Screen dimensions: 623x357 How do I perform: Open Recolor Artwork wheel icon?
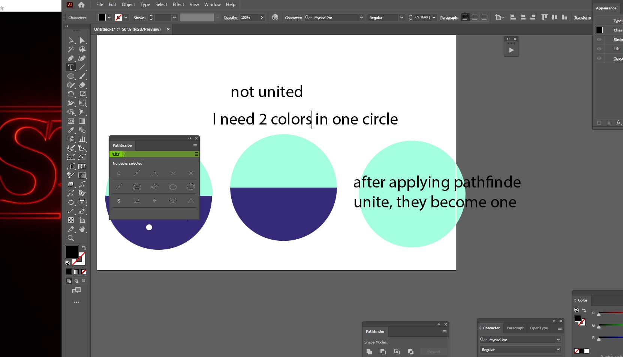point(275,17)
